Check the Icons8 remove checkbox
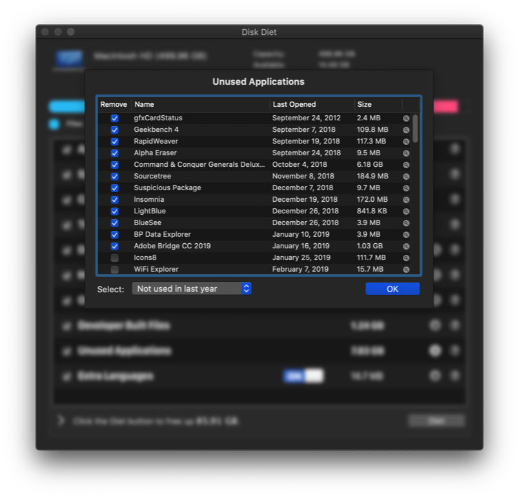Image resolution: width=519 pixels, height=498 pixels. 114,258
